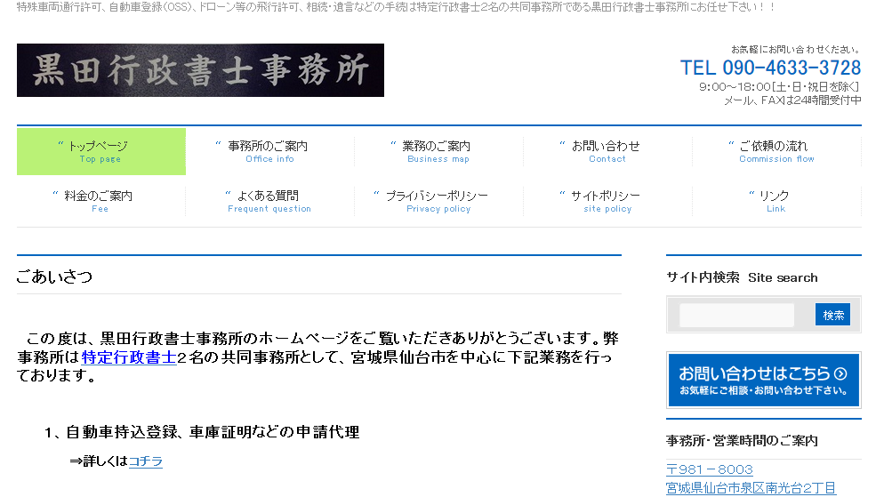Open the トップページ Top page menu item
876x497 pixels.
tap(101, 151)
